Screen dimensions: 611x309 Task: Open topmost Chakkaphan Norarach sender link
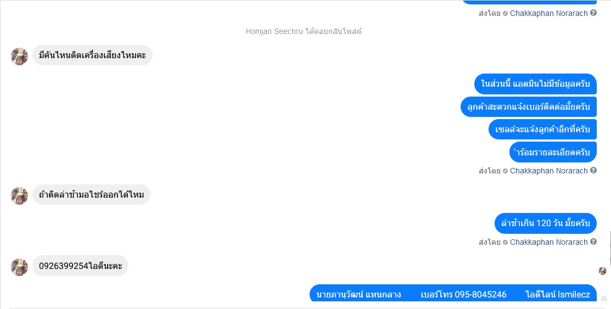pos(548,13)
